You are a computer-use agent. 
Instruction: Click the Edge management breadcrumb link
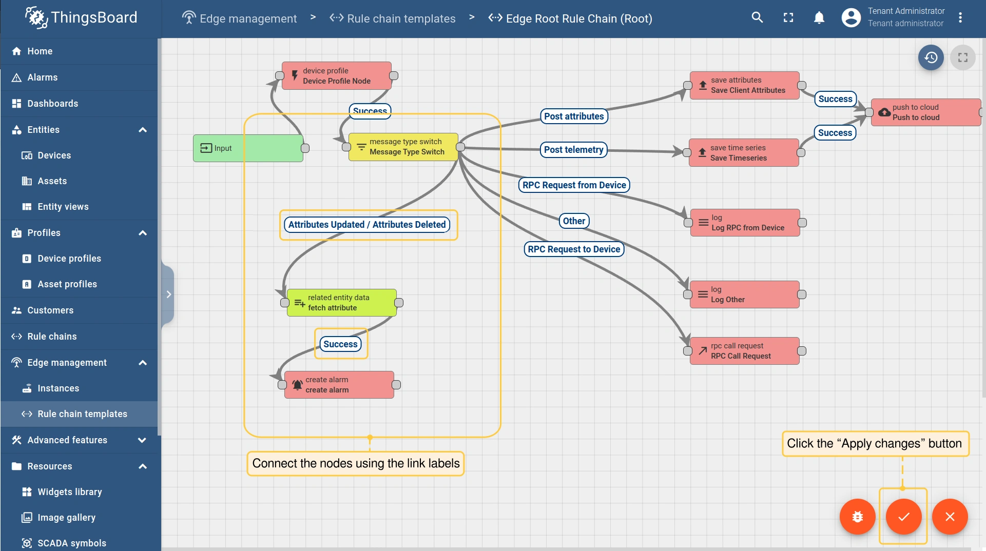[248, 18]
